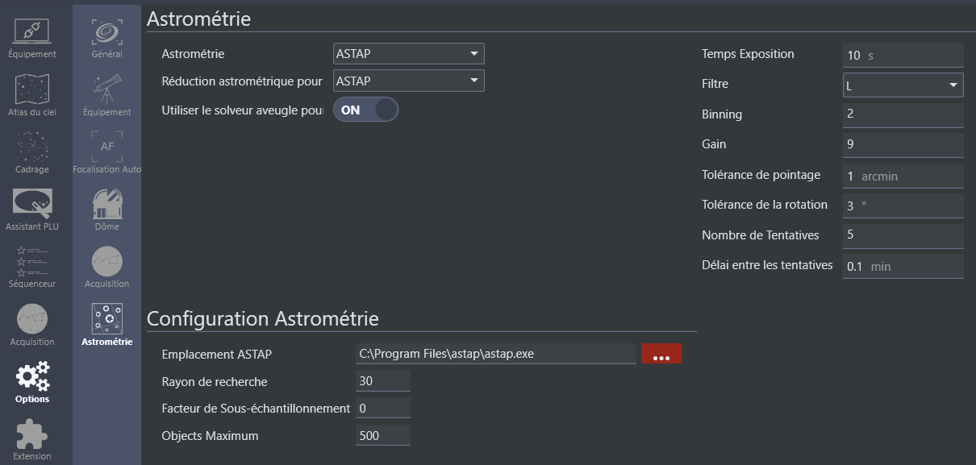
Task: Browse for ASTAP location with red button
Action: [661, 354]
